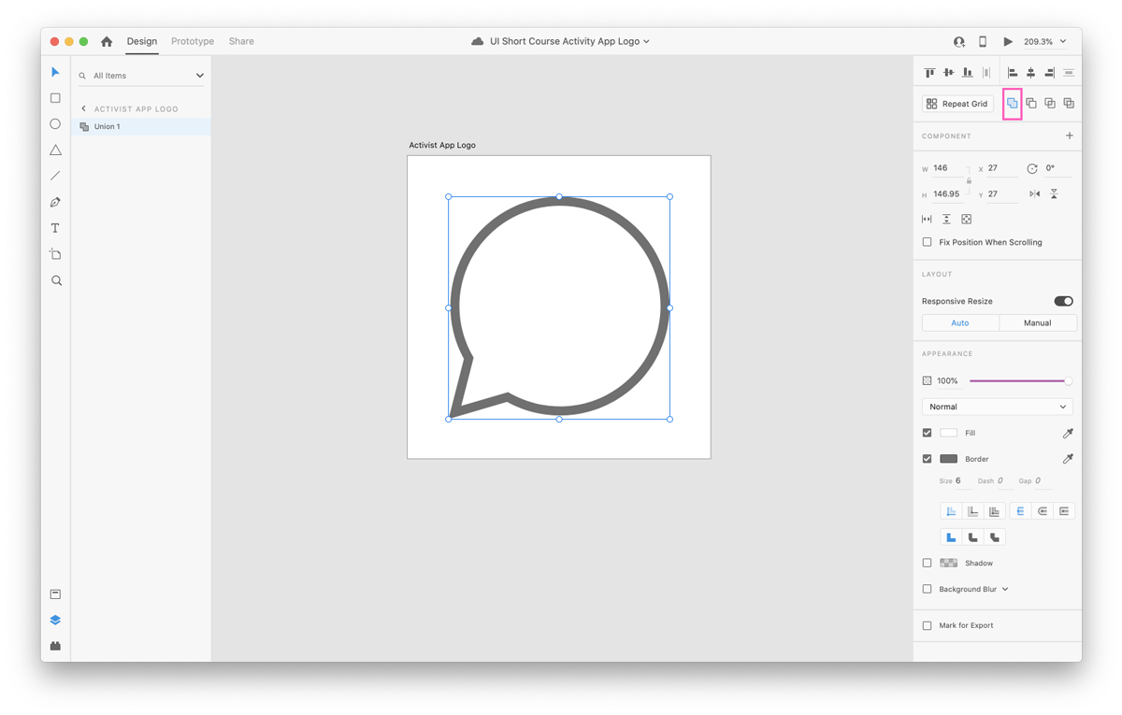The image size is (1122, 715).
Task: Select the Zoom magnifier tool
Action: click(x=56, y=280)
